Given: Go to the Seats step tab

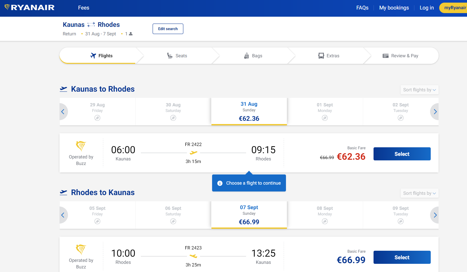Looking at the screenshot, I should 177,56.
